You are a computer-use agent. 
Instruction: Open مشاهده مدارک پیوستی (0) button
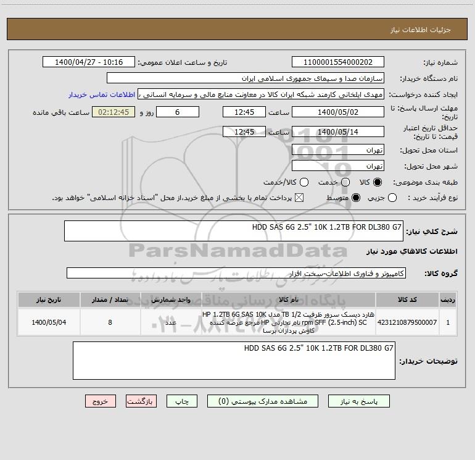263,401
